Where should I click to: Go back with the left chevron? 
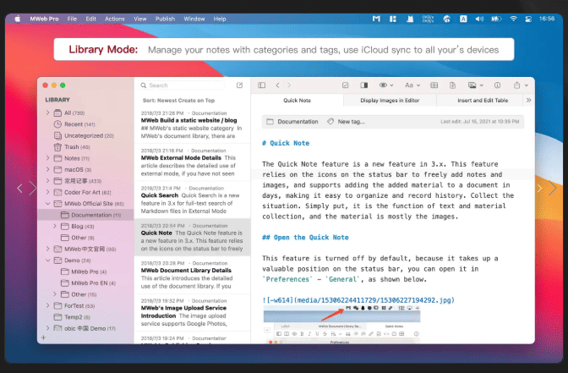(x=277, y=85)
